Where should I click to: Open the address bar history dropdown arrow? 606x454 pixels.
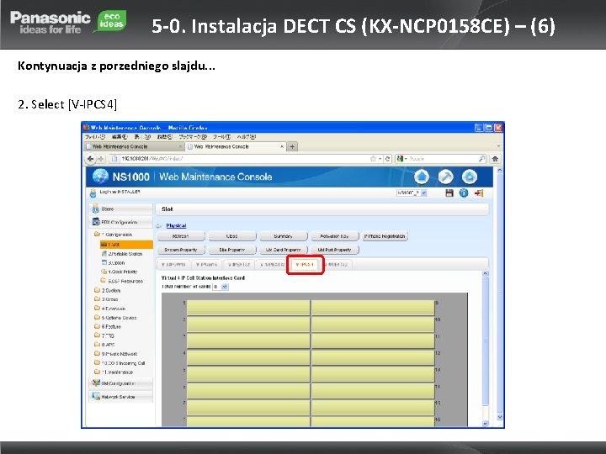(x=380, y=159)
